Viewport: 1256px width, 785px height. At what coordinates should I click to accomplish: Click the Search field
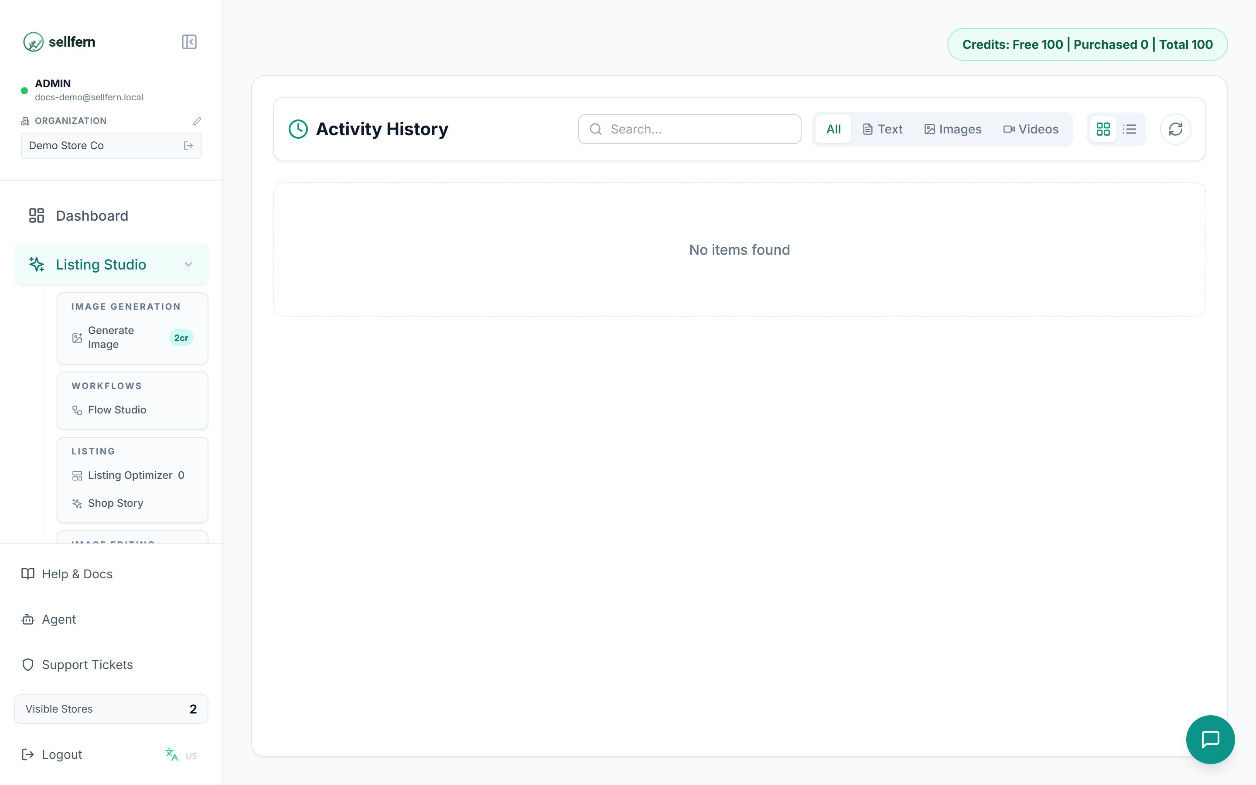(x=690, y=129)
